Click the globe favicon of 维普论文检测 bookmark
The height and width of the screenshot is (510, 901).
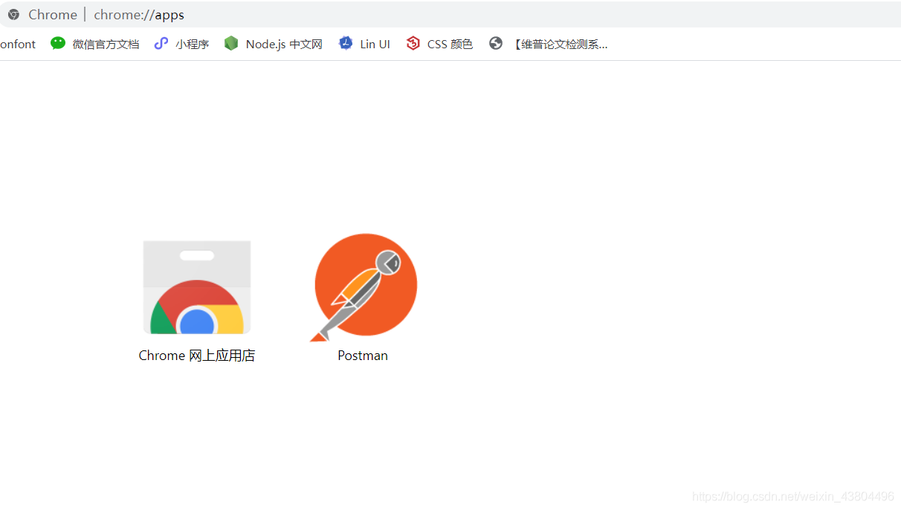pos(496,43)
